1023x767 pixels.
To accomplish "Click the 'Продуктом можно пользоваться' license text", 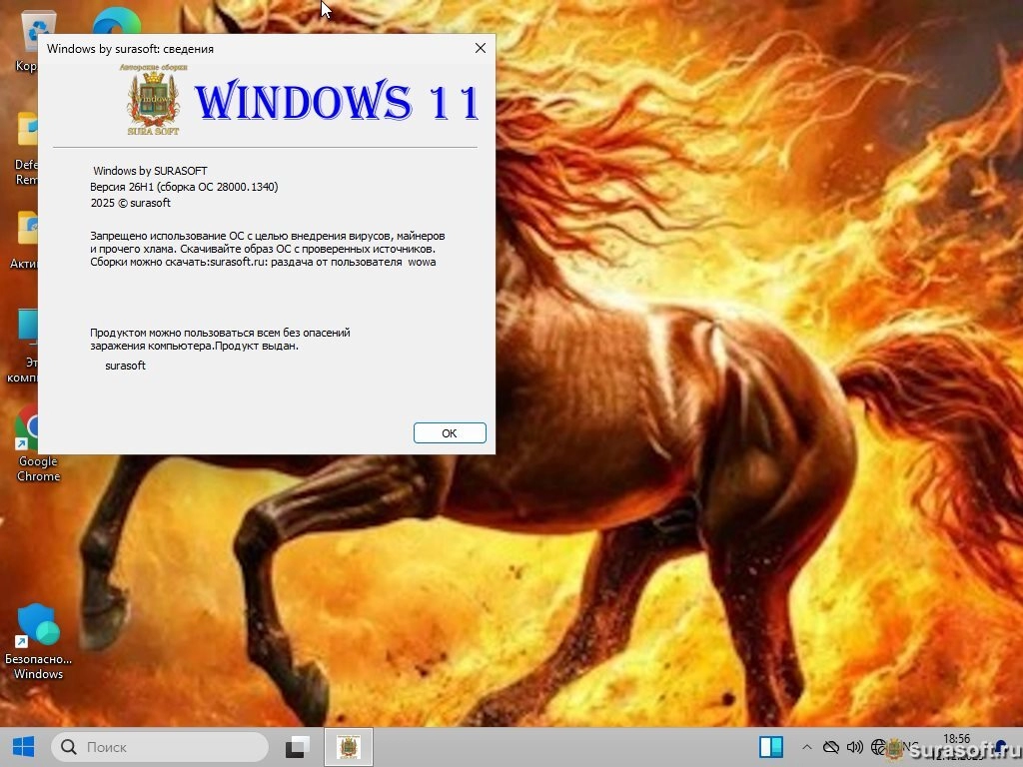I will pos(220,340).
